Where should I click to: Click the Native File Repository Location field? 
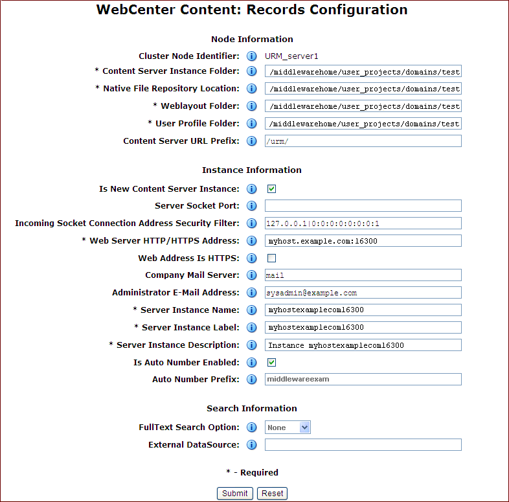363,89
